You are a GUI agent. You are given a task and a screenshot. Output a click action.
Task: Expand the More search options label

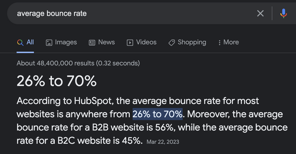tap(231, 42)
